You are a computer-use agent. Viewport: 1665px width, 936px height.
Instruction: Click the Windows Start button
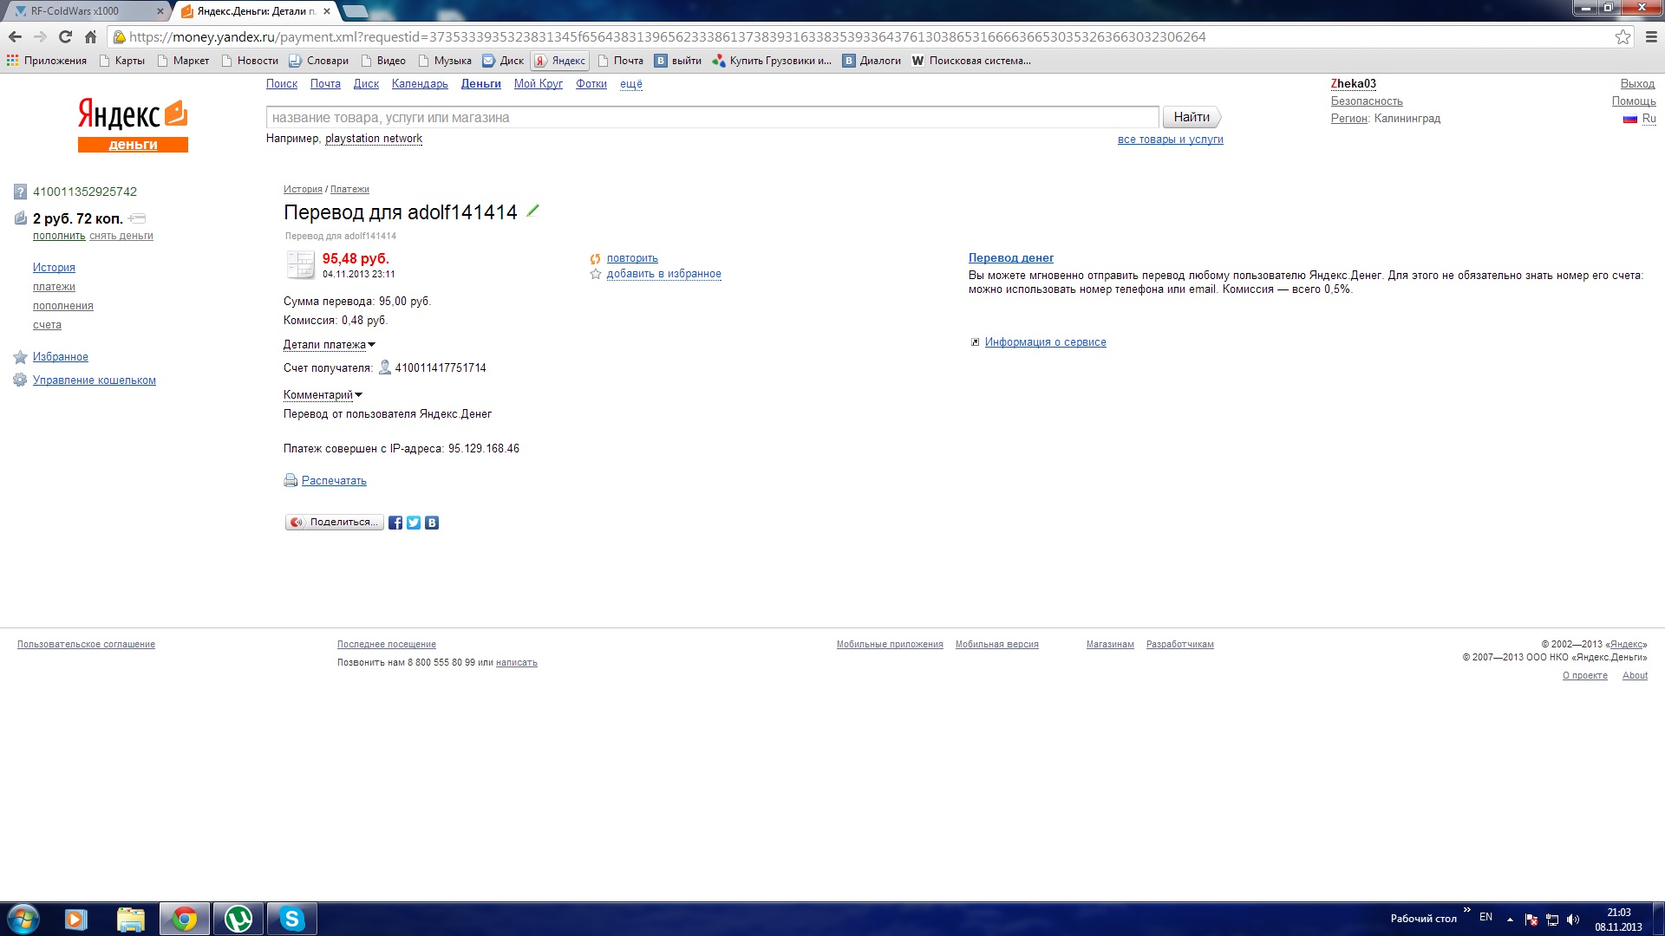[23, 919]
